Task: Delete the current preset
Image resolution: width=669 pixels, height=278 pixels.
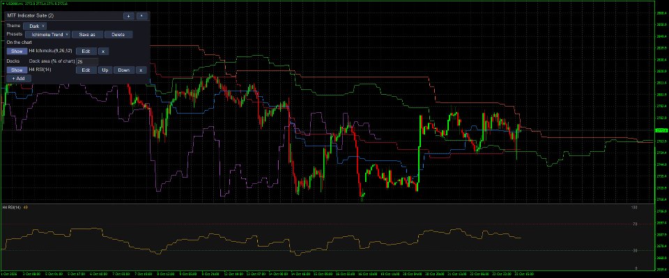Action: coord(118,35)
